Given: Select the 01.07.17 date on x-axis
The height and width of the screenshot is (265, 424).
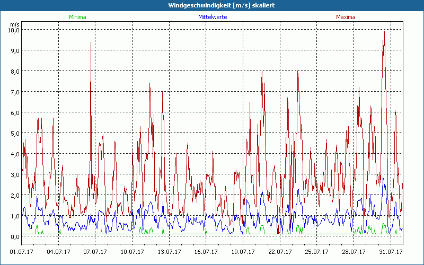Looking at the screenshot, I should tap(22, 252).
